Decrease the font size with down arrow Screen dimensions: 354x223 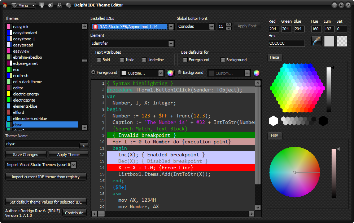click(x=229, y=28)
